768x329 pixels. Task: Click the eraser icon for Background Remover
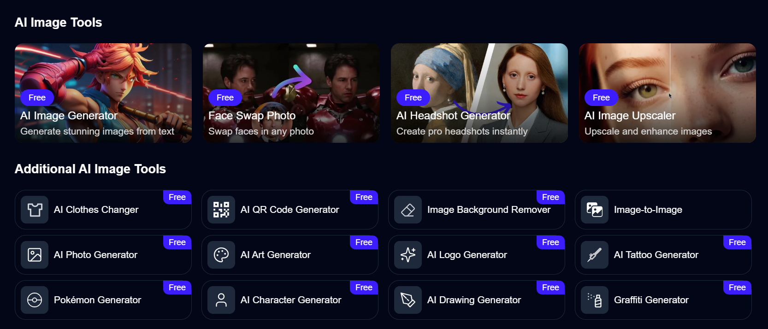408,210
